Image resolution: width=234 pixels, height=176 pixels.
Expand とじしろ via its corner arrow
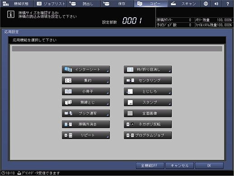pyautogui.click(x=170, y=93)
